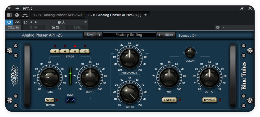Click the Factory Setting preset display
The height and width of the screenshot is (117, 260).
129,35
